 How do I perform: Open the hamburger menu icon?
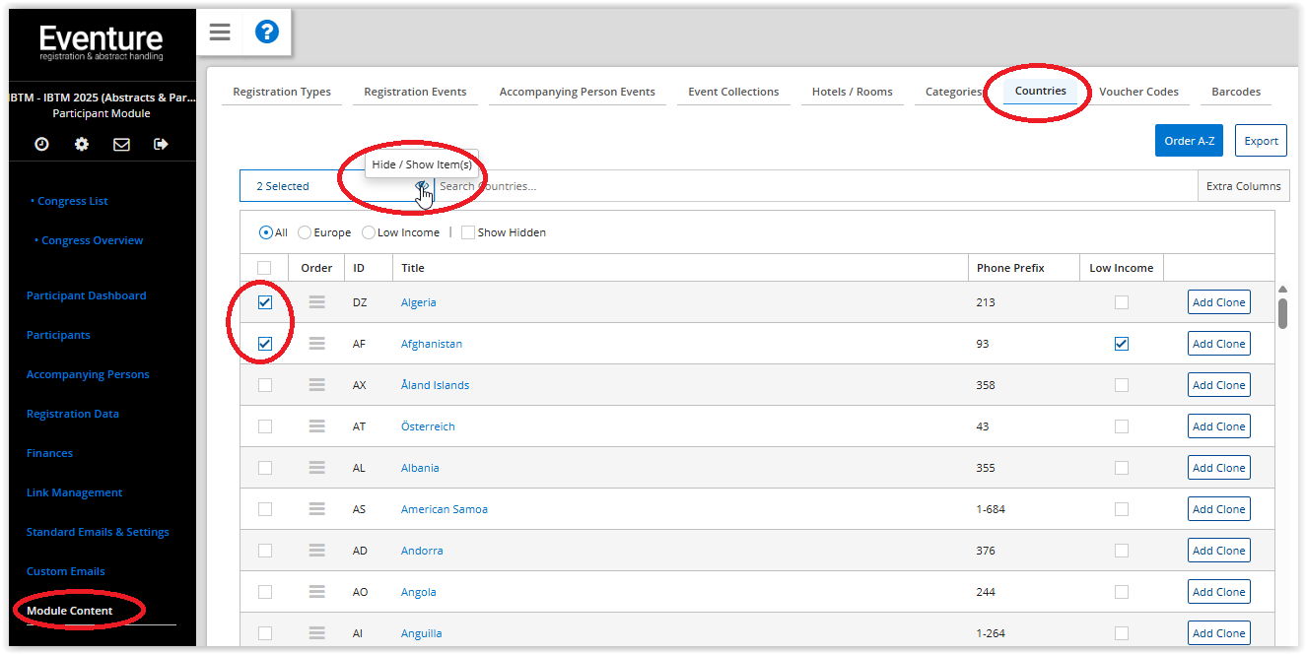tap(220, 33)
